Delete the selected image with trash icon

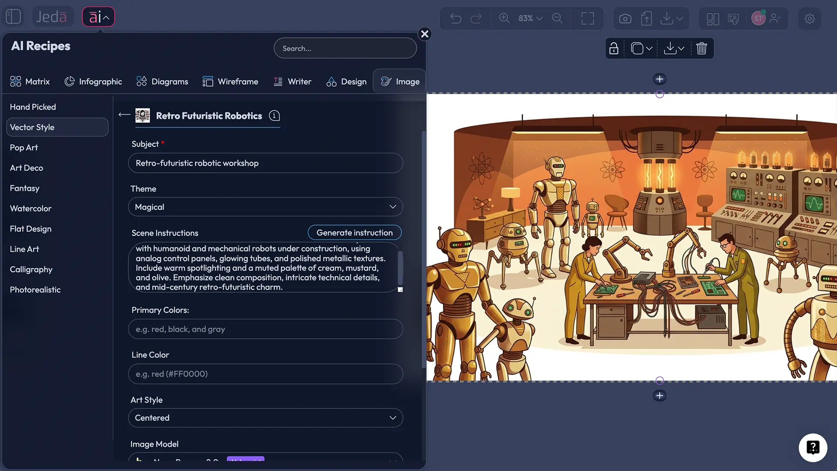[x=701, y=48]
